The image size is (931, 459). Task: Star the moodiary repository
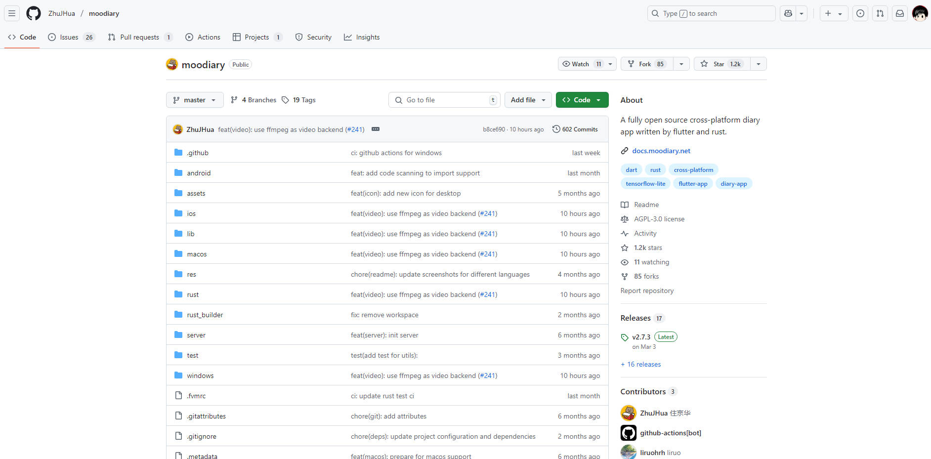(x=721, y=64)
